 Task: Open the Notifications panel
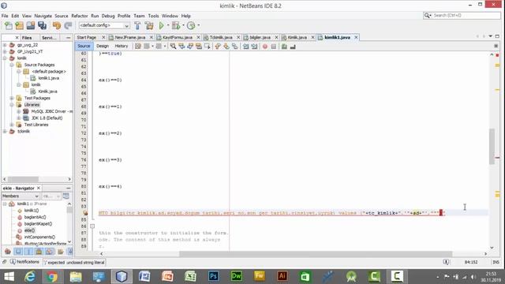point(24,262)
